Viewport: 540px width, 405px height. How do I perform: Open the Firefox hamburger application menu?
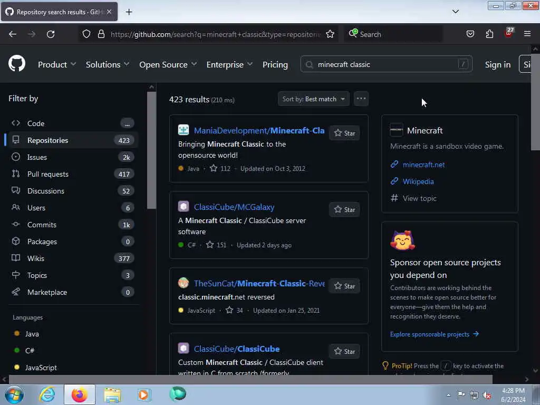pos(527,34)
